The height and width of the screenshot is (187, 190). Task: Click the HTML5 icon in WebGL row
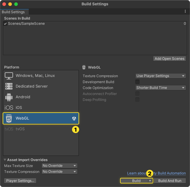coord(9,118)
